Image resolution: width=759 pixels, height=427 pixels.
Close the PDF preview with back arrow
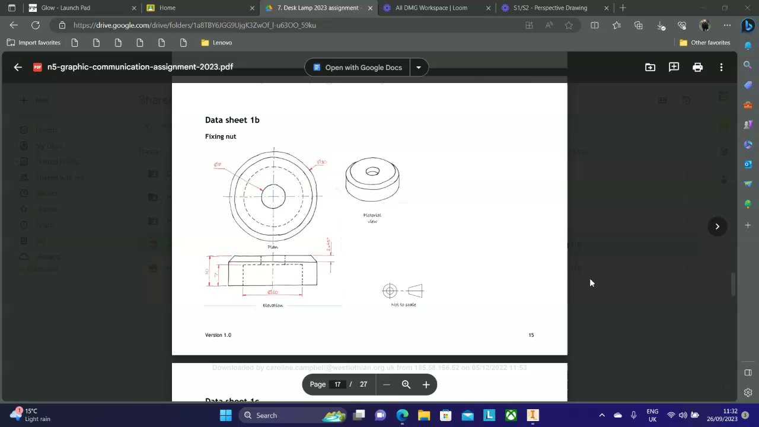[18, 67]
